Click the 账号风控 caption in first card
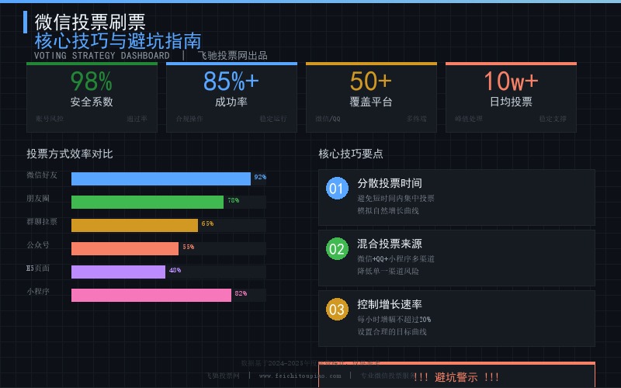Screen dimensions: 621x388 coord(50,119)
